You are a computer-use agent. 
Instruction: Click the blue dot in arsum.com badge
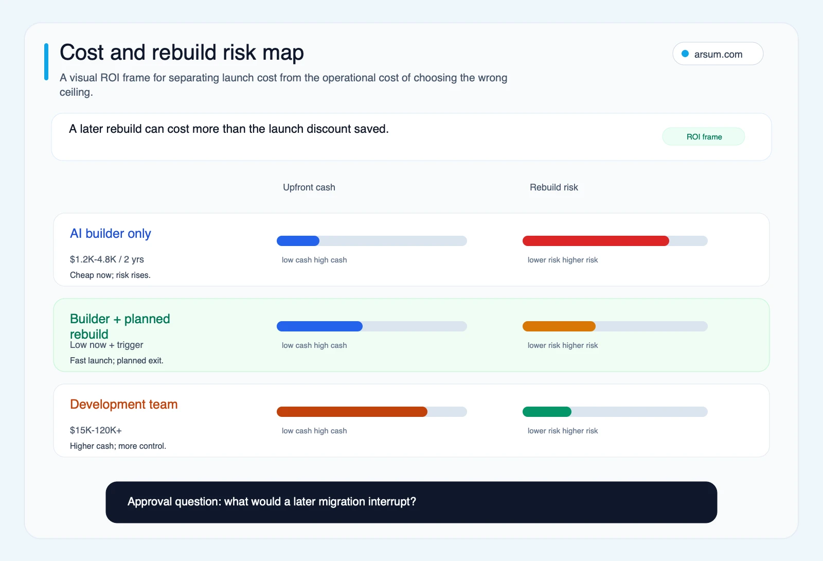pos(685,54)
